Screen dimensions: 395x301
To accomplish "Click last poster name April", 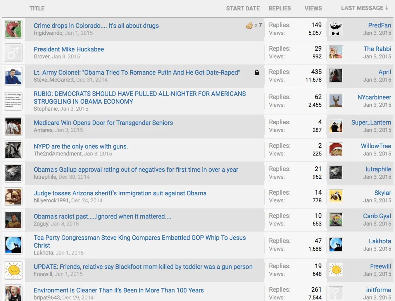I will point(385,72).
